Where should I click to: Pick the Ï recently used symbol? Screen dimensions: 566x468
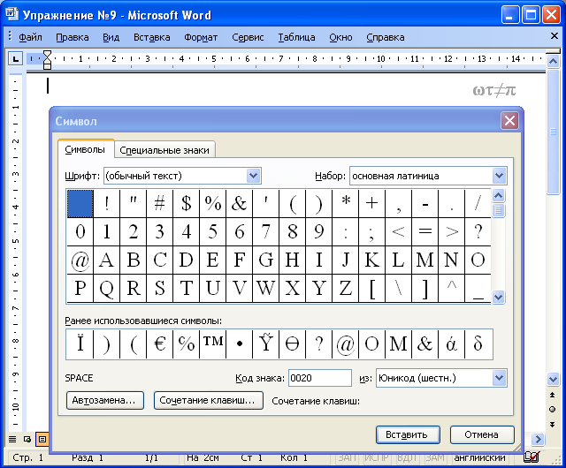click(x=80, y=344)
